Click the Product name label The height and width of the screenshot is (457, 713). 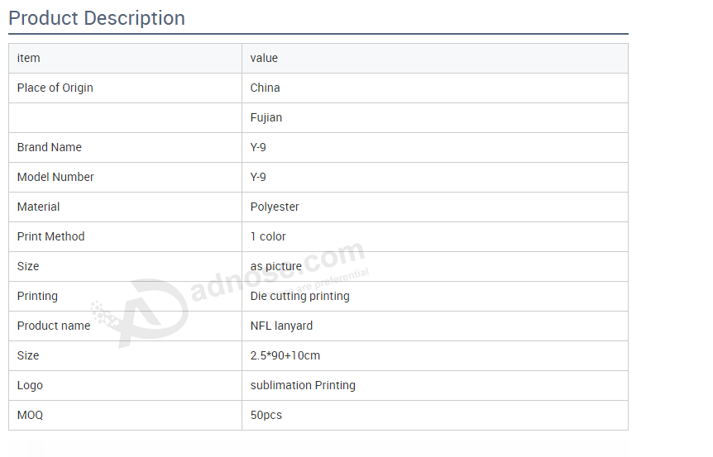coord(54,326)
